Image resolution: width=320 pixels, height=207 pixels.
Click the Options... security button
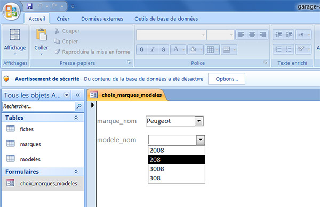[227, 79]
